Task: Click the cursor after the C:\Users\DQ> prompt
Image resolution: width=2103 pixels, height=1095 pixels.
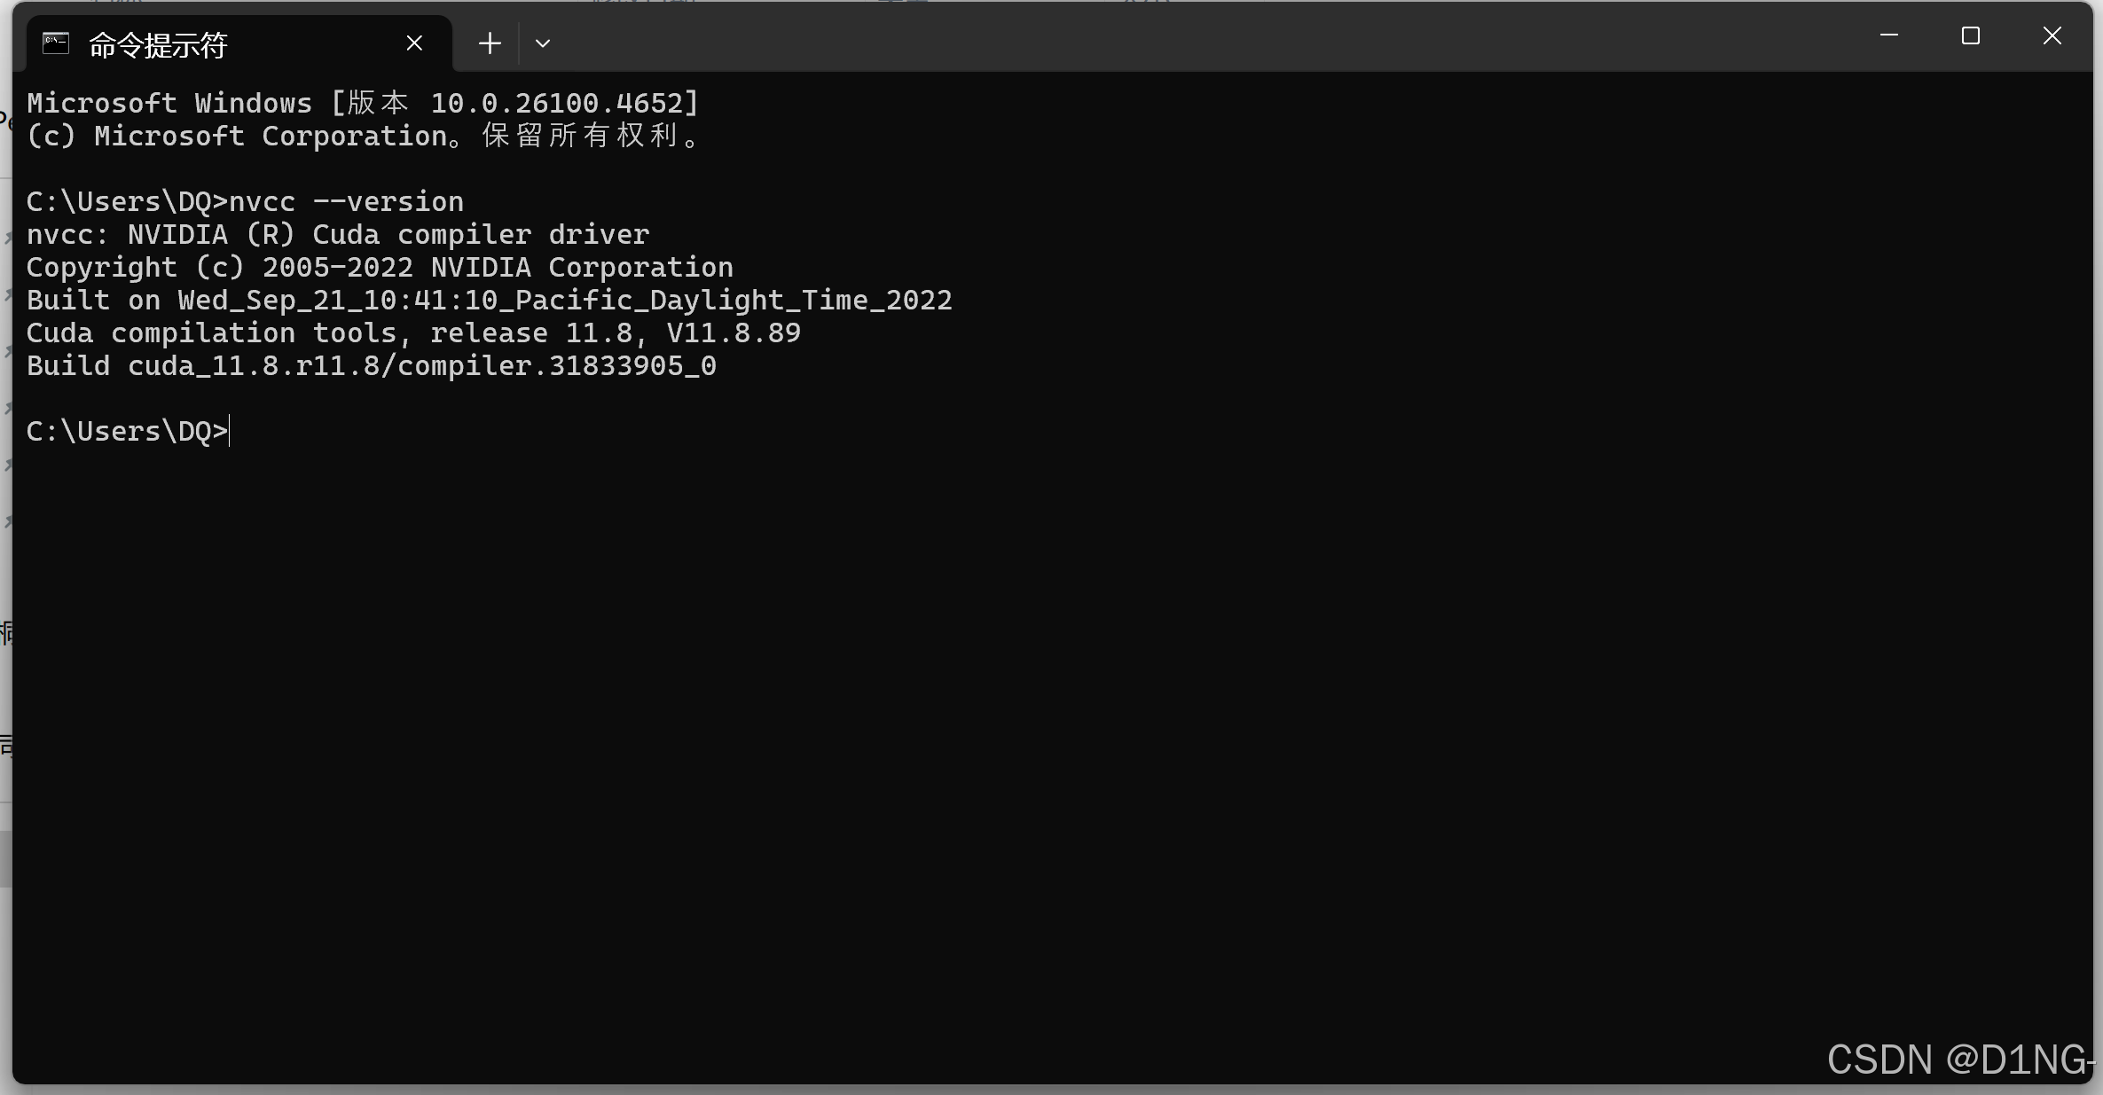Action: (229, 431)
